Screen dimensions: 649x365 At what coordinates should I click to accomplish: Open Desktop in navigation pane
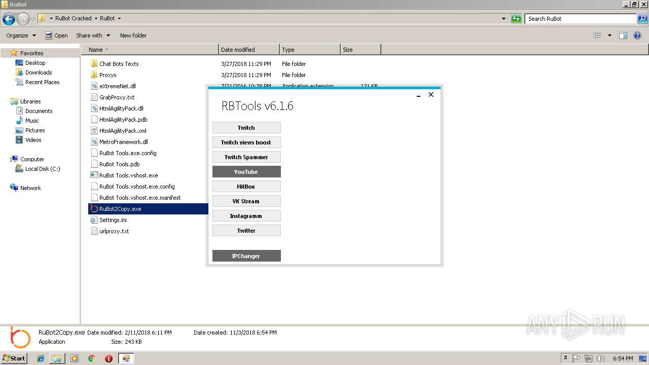(x=35, y=63)
